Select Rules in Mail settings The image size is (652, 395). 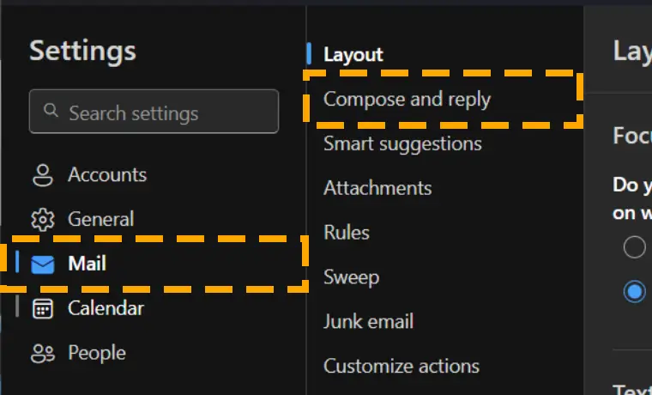pos(347,233)
